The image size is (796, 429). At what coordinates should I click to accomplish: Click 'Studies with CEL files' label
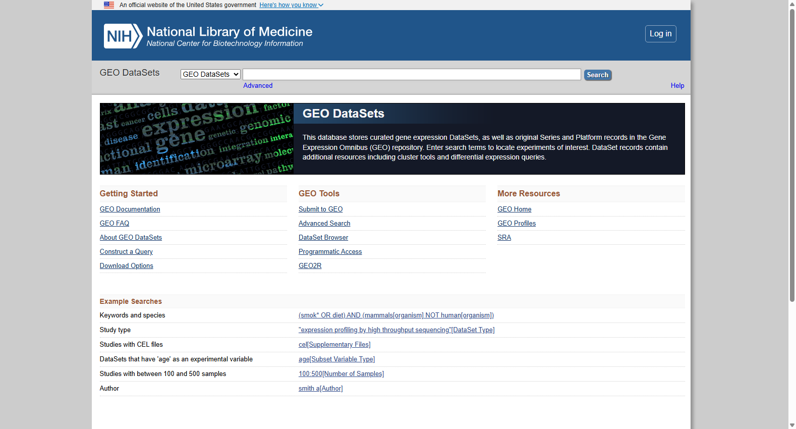[x=131, y=345]
